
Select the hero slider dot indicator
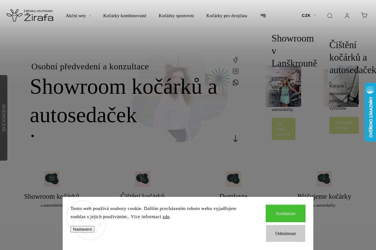pos(33,136)
